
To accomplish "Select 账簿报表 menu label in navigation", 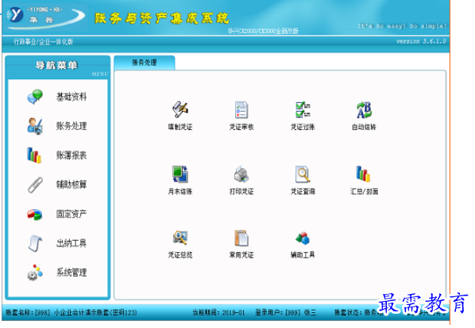I will [x=71, y=155].
